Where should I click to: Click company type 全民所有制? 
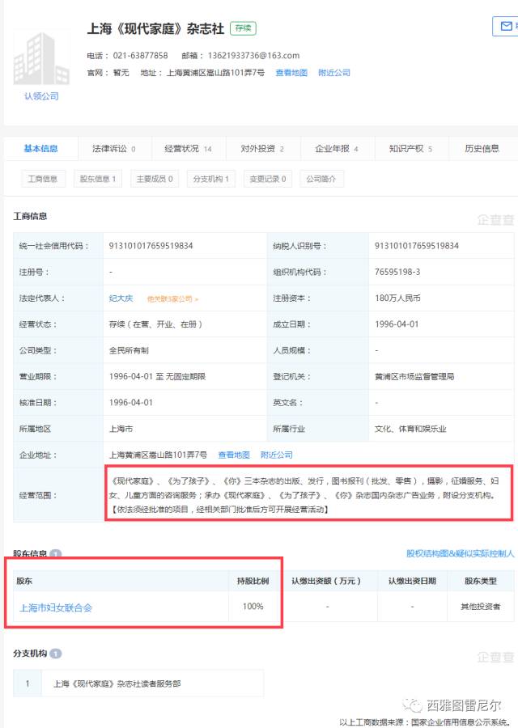click(x=129, y=350)
